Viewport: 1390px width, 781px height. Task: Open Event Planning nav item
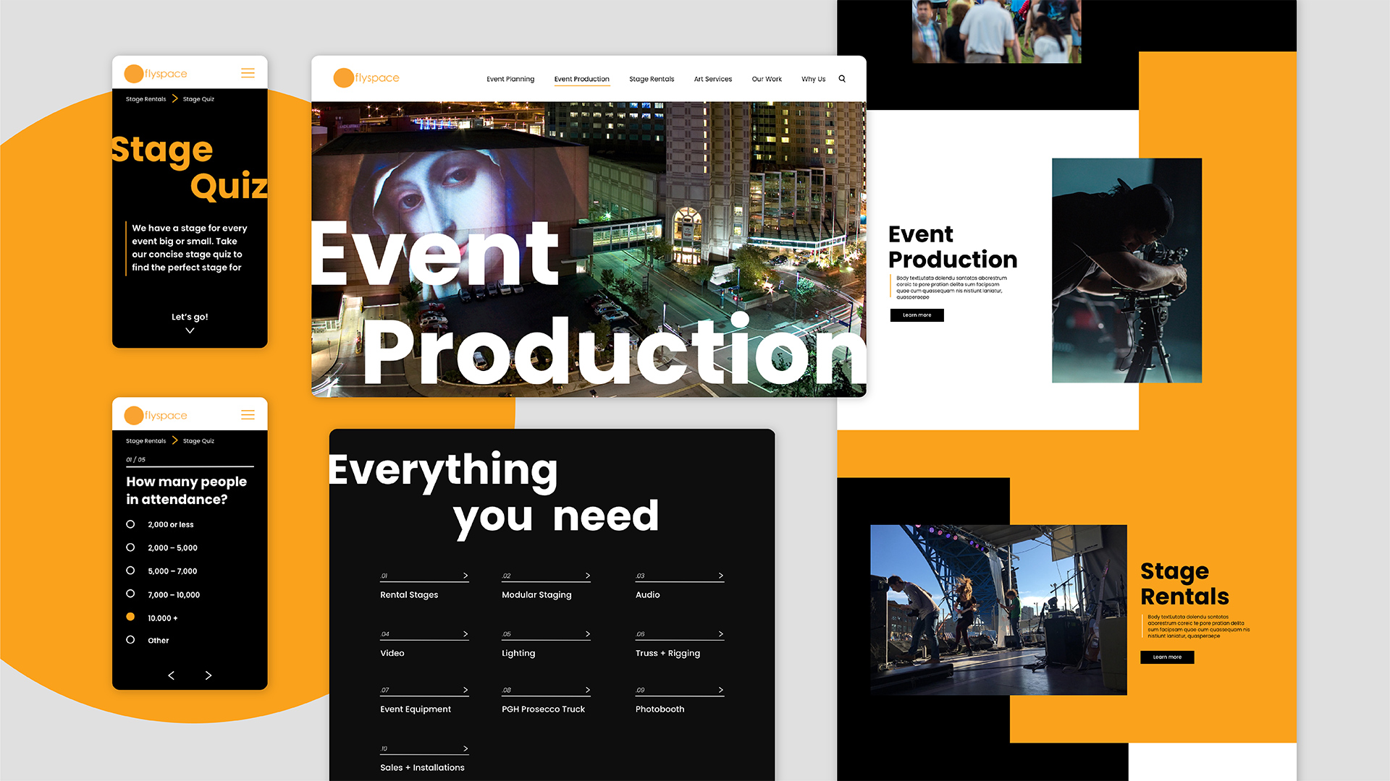[510, 79]
